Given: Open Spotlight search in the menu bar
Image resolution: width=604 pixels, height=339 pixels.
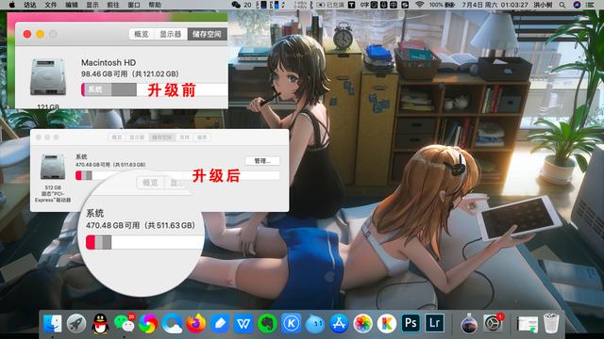Looking at the screenshot, I should pos(562,5).
